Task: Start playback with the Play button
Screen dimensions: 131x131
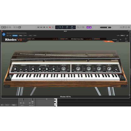Action: coord(47,27)
